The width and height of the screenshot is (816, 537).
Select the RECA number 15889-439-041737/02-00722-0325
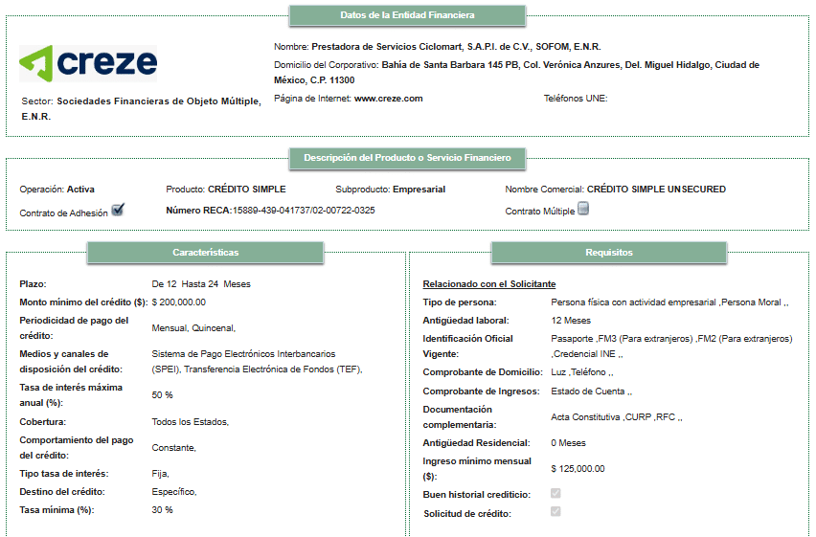pyautogui.click(x=304, y=211)
